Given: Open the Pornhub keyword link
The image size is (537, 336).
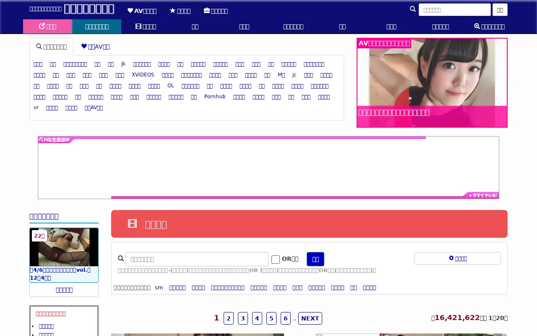Looking at the screenshot, I should [215, 97].
